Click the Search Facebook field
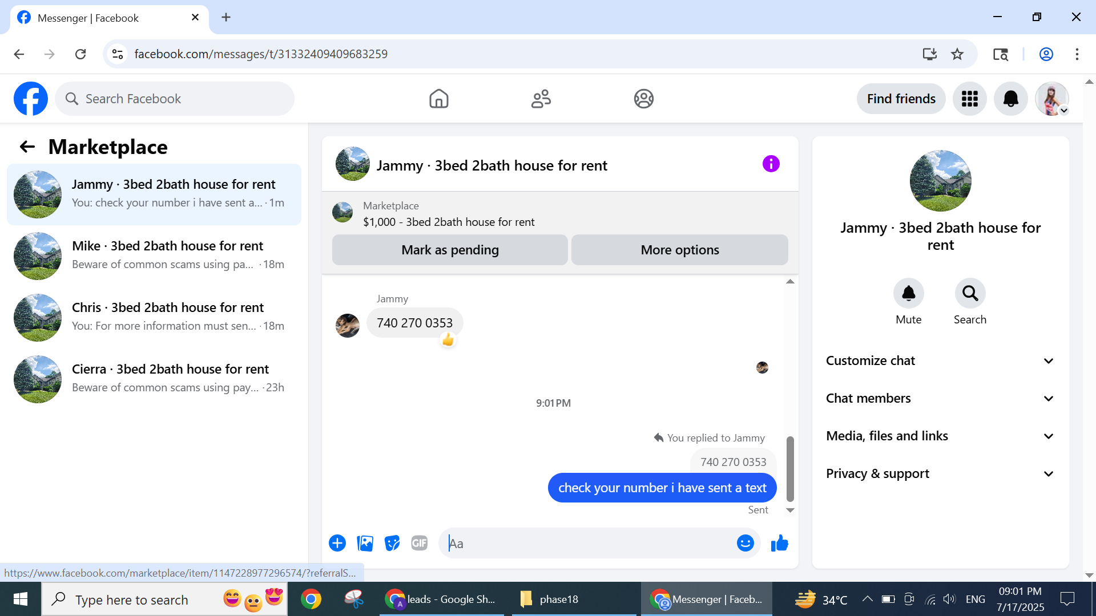1096x616 pixels. (175, 99)
